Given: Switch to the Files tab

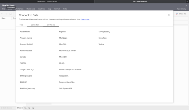Looking at the screenshot, I should point(21,25).
